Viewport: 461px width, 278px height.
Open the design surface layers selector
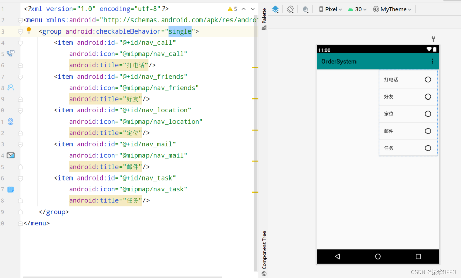pos(275,9)
